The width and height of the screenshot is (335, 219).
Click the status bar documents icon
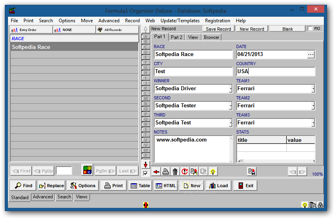click(313, 205)
